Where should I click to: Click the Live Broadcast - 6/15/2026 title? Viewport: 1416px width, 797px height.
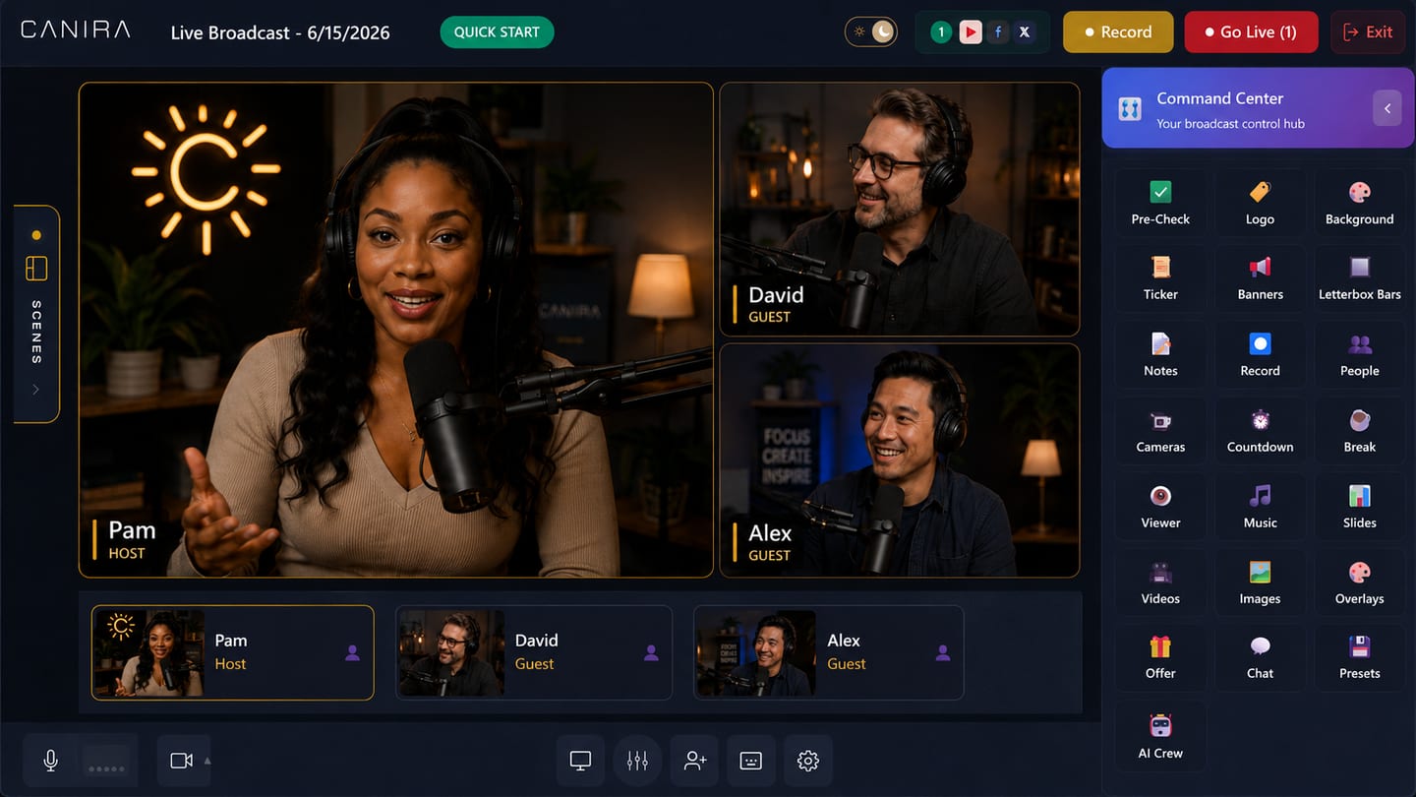point(280,32)
